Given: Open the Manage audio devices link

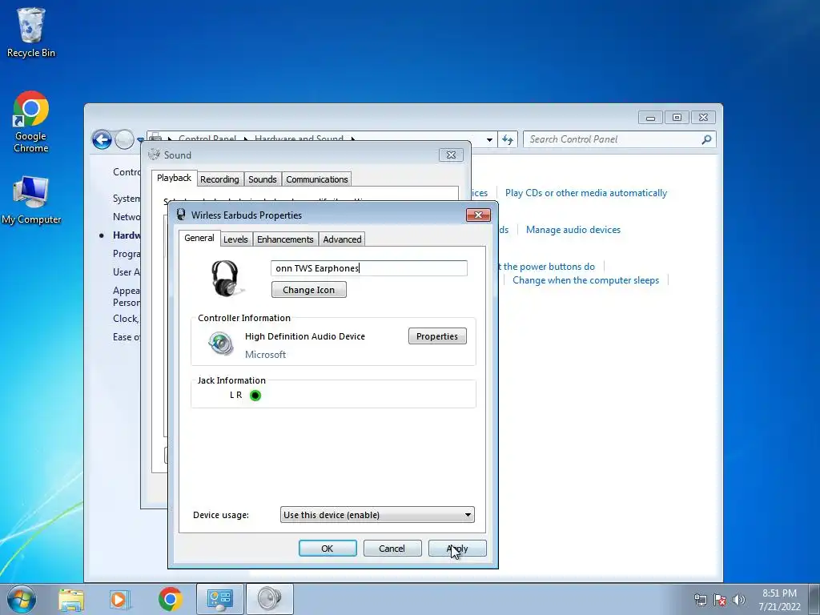Looking at the screenshot, I should point(573,230).
